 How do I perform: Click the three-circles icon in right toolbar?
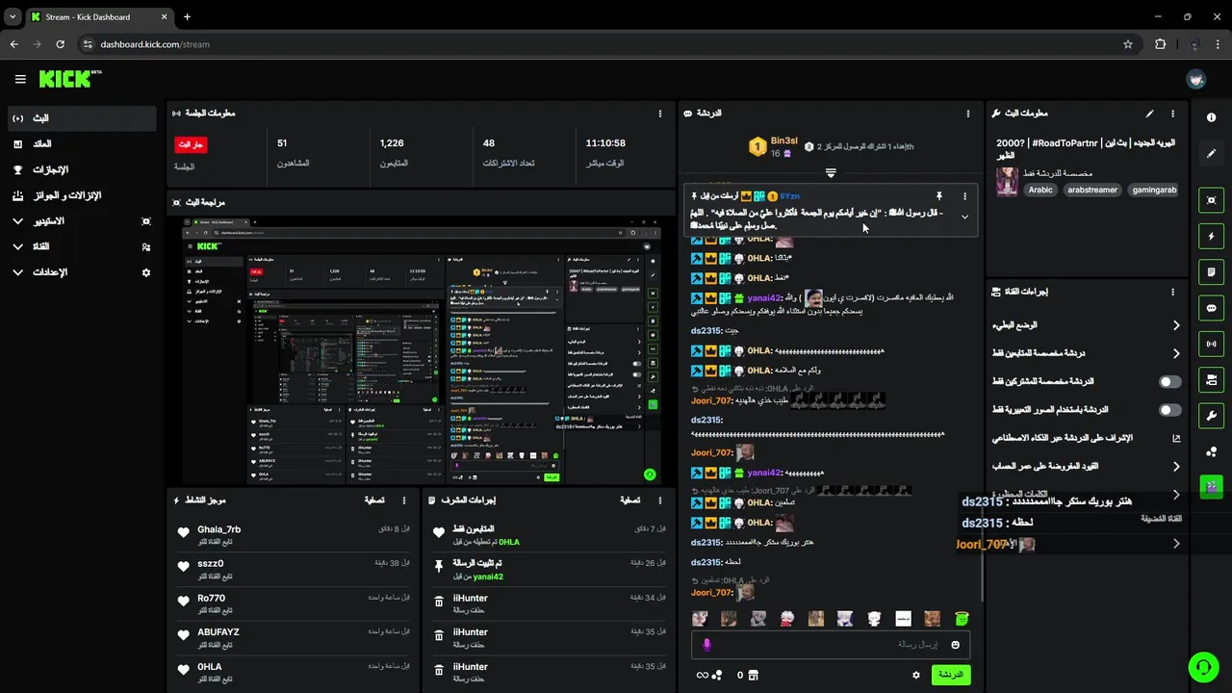tap(1211, 451)
